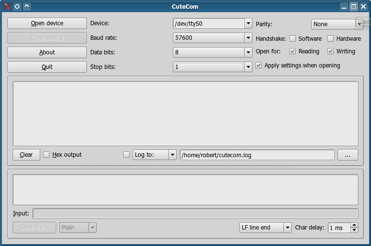Open the Log to mode dropdown
This screenshot has height=246, width=371.
172,155
